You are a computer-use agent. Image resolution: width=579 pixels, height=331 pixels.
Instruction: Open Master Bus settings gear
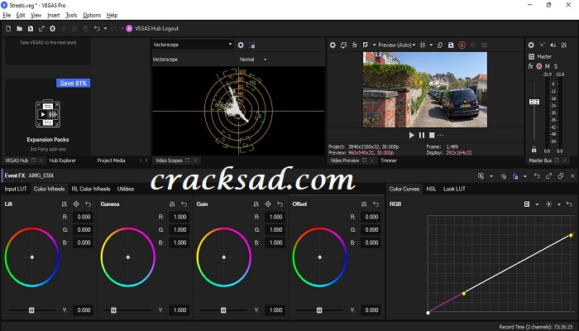[531, 45]
